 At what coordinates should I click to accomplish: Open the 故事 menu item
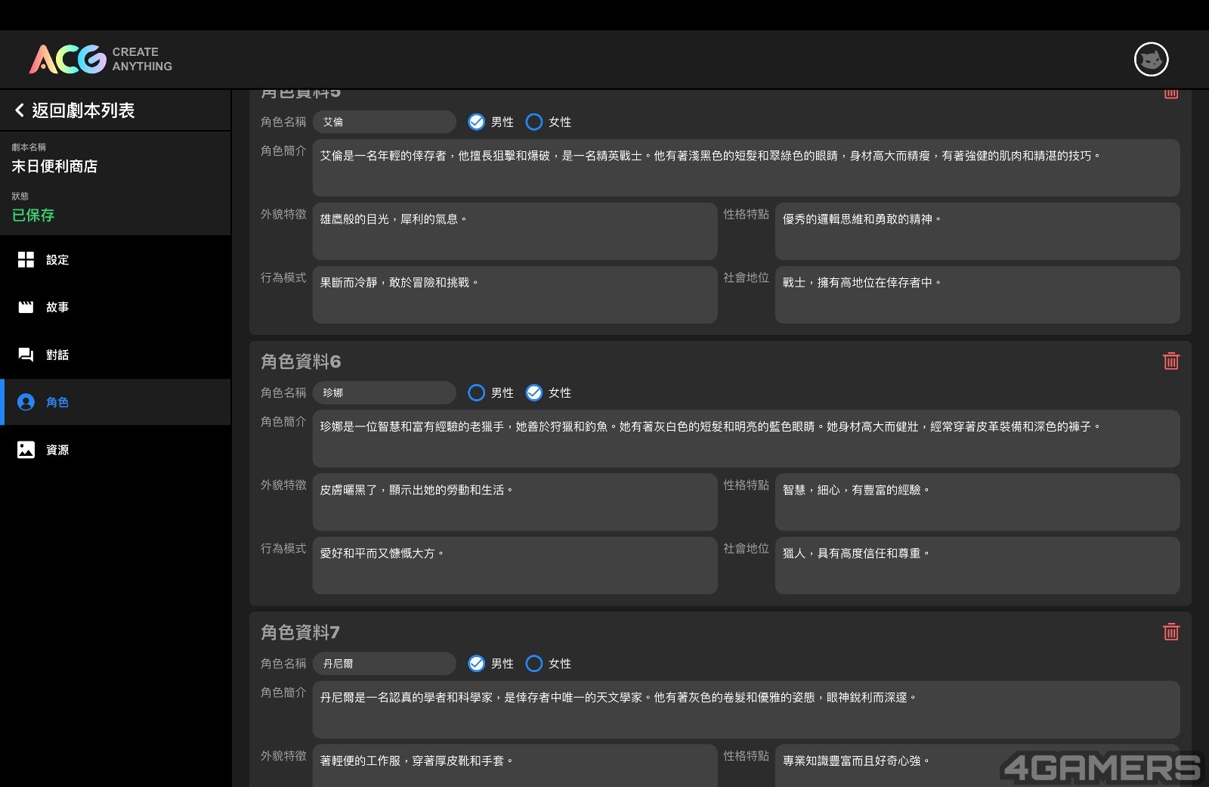click(x=116, y=307)
